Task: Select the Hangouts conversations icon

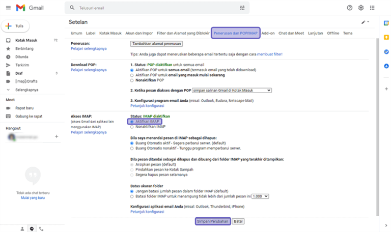Action: pyautogui.click(x=32, y=229)
